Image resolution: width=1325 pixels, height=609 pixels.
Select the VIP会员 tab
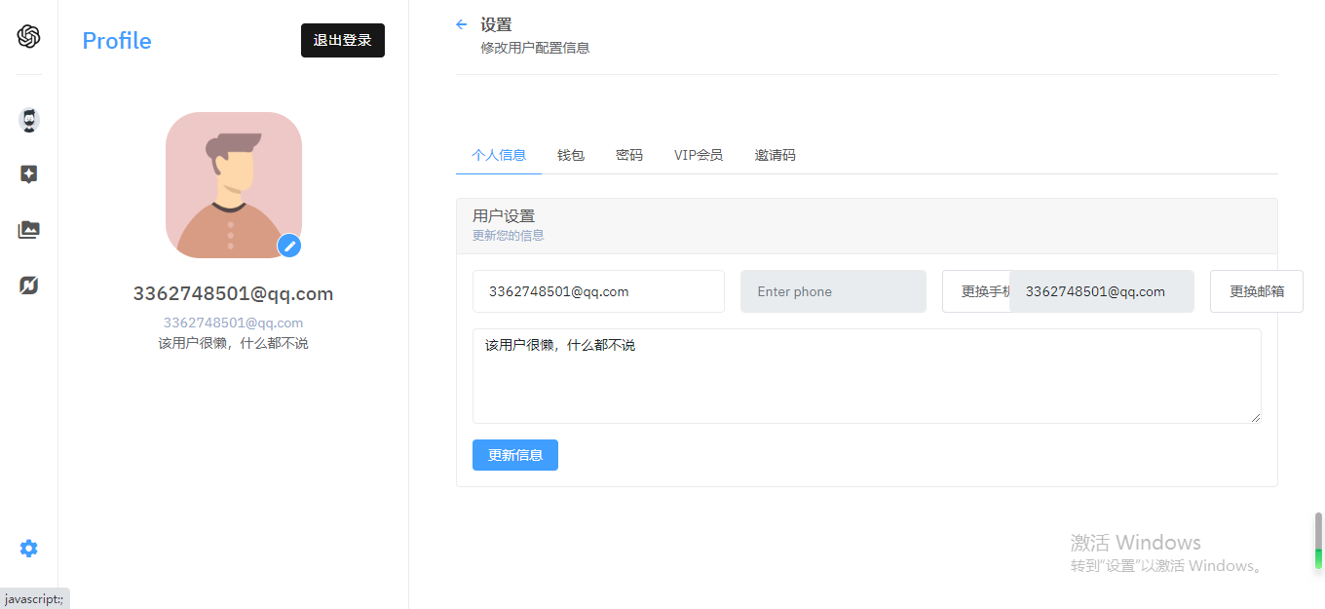[x=698, y=155]
